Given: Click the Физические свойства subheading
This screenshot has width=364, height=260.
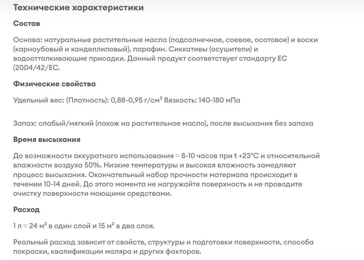Looking at the screenshot, I should pos(54,84).
